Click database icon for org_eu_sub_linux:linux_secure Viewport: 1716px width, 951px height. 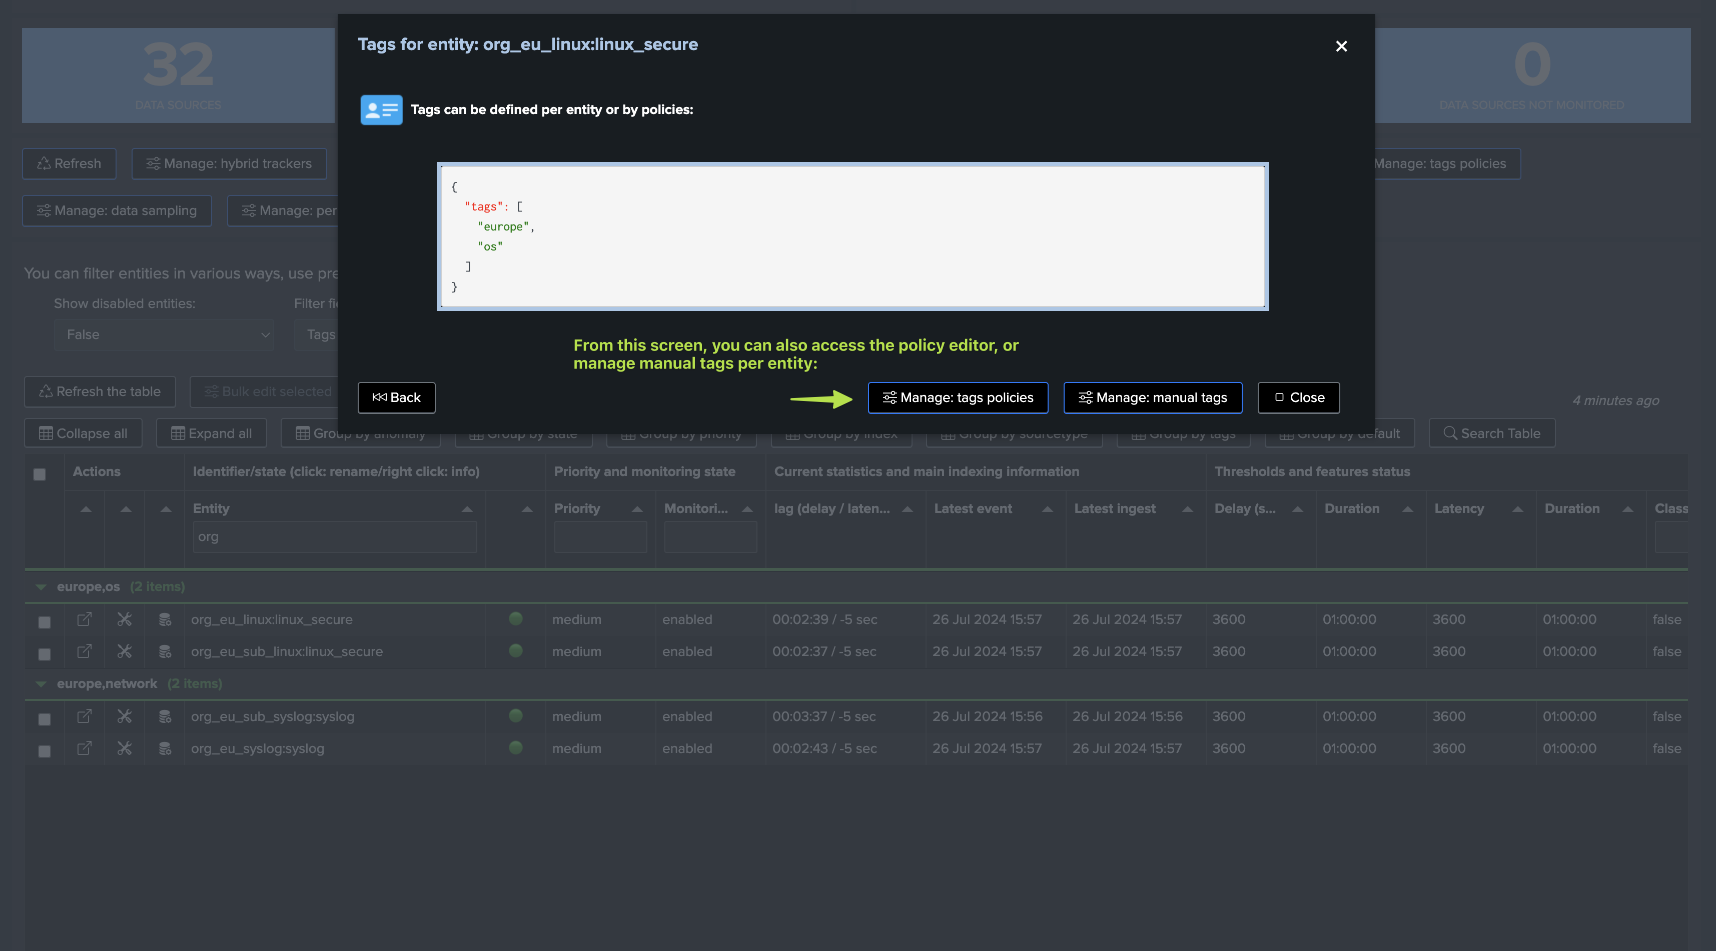pyautogui.click(x=165, y=651)
